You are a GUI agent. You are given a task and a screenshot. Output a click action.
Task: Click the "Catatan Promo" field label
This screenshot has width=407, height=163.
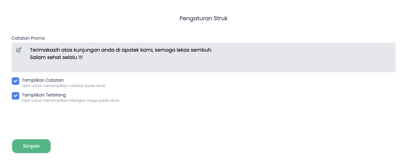click(28, 38)
